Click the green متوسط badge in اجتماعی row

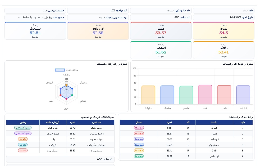[139, 156]
